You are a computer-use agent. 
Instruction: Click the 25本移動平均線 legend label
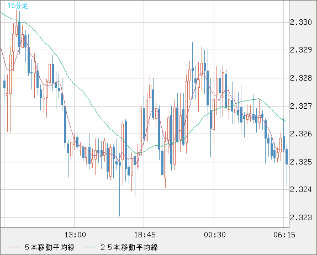pos(129,247)
